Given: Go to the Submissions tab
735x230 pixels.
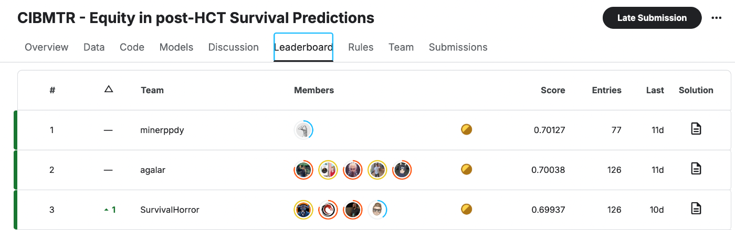Looking at the screenshot, I should click(x=458, y=47).
